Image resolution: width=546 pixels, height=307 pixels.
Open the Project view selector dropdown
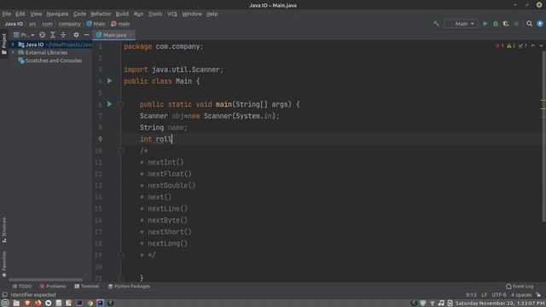tap(24, 35)
